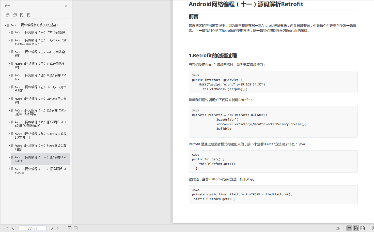Image resolution: width=374 pixels, height=232 pixels.
Task: Go back to the previous view
Action: [70, 228]
